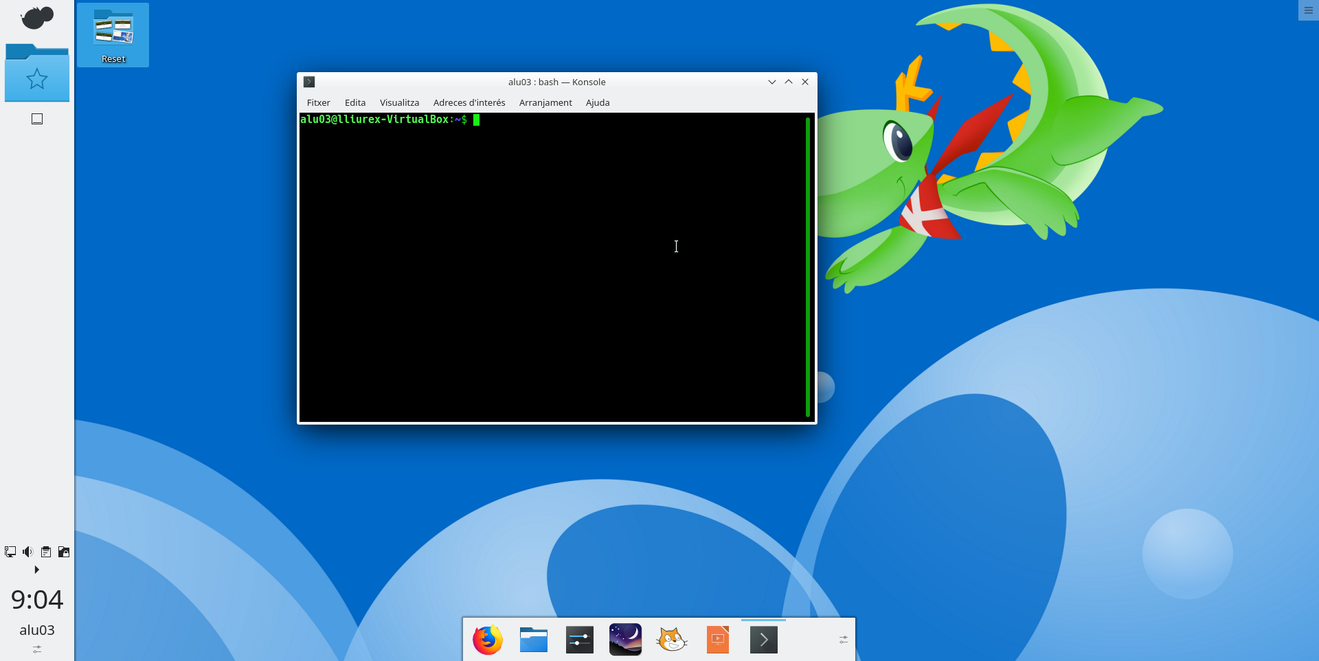Click the volume speaker tray icon
This screenshot has height=661, width=1319.
click(x=28, y=552)
